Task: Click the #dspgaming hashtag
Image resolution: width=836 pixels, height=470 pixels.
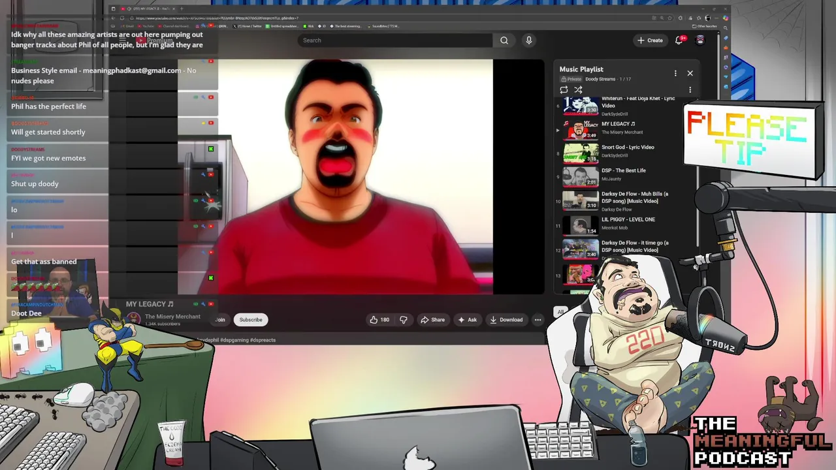Action: [234, 340]
